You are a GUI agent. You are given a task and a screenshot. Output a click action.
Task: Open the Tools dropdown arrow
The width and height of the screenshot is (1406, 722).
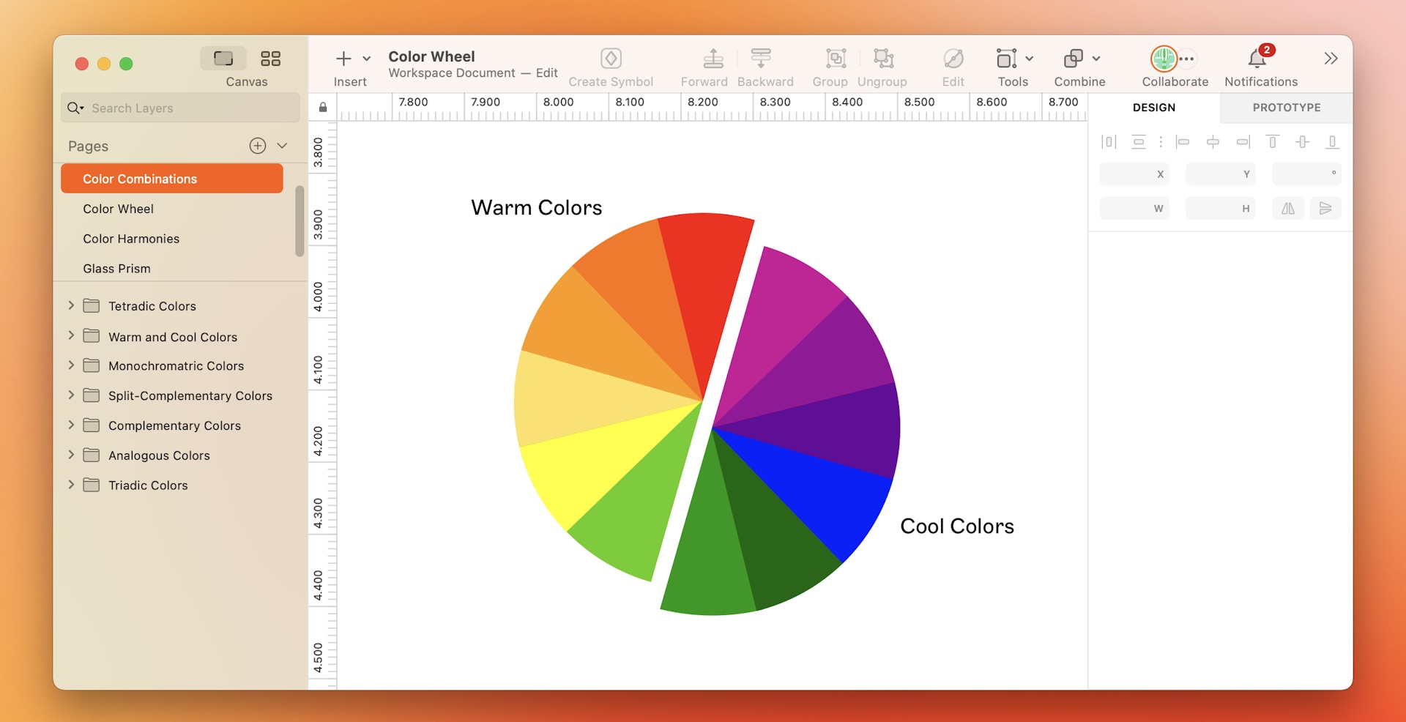[x=1030, y=59]
